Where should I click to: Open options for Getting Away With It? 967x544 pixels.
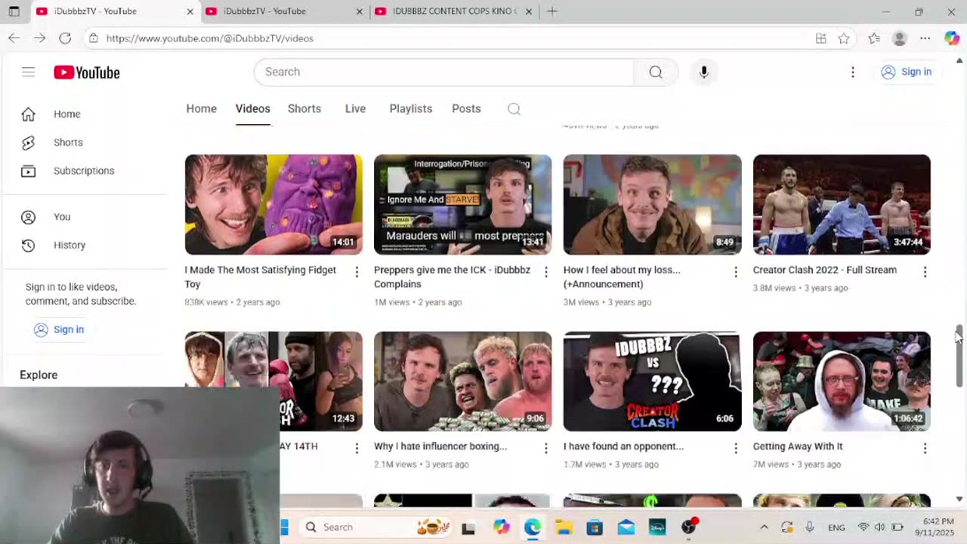click(925, 448)
